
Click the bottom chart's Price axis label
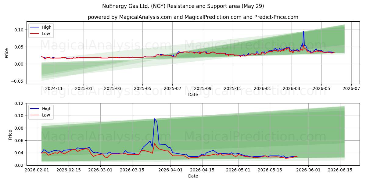point(10,135)
